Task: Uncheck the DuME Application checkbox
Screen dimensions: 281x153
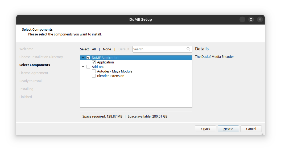Action: (x=88, y=58)
